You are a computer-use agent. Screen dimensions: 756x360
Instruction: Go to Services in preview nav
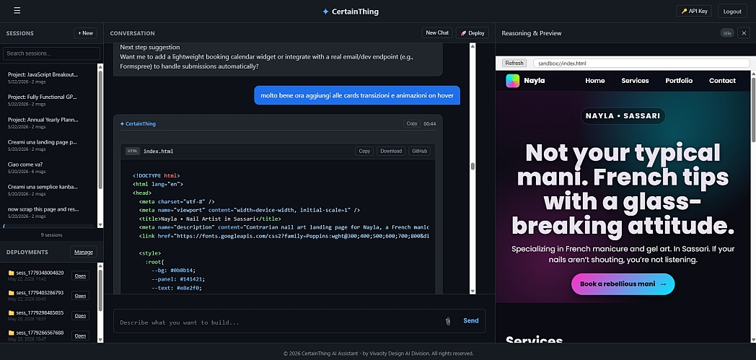pyautogui.click(x=635, y=81)
